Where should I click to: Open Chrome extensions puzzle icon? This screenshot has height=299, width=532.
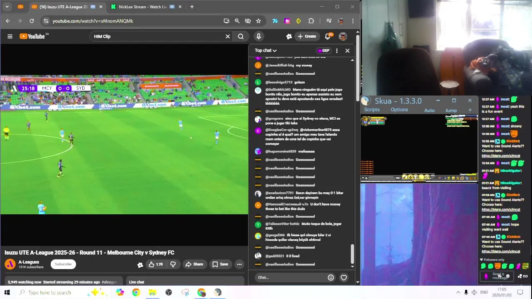pos(311,21)
